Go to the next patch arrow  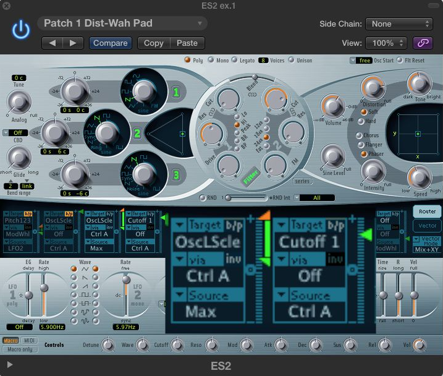73,43
